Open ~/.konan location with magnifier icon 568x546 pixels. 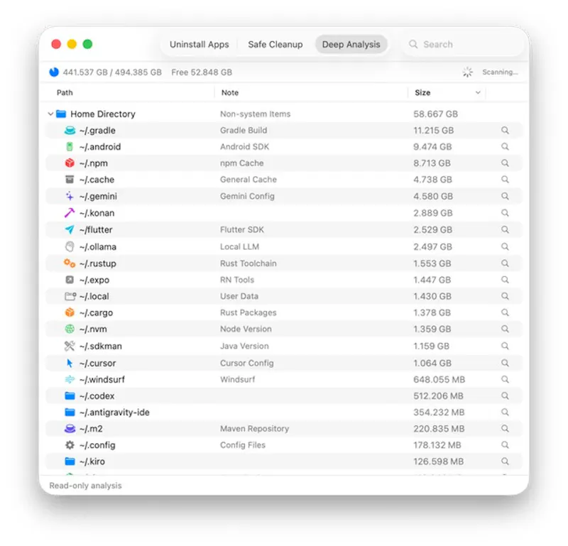[x=505, y=213]
